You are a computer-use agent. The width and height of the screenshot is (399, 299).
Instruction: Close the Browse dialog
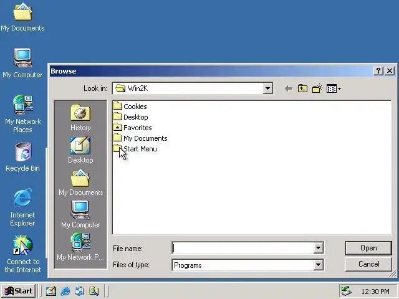pyautogui.click(x=390, y=70)
